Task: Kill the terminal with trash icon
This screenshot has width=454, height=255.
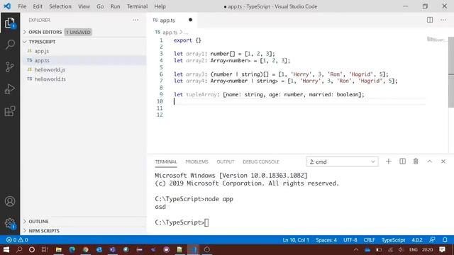Action: (416, 161)
